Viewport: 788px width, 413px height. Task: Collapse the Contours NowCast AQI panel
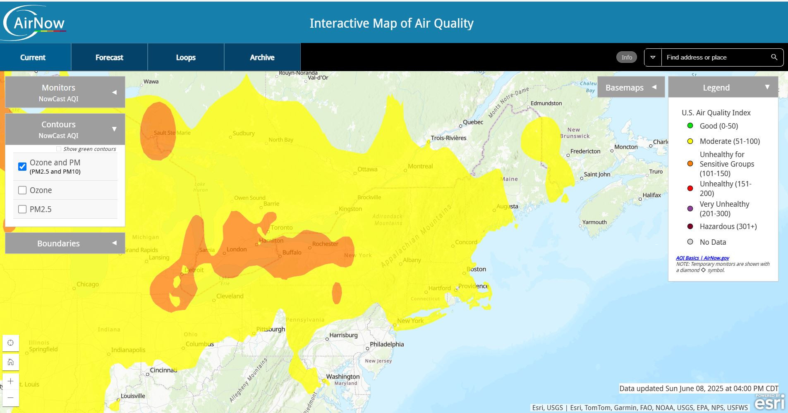65,129
